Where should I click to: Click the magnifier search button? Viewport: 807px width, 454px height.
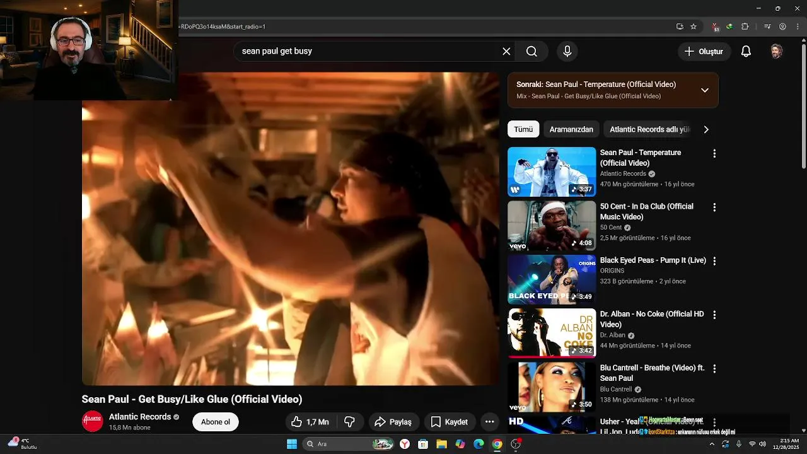point(531,52)
